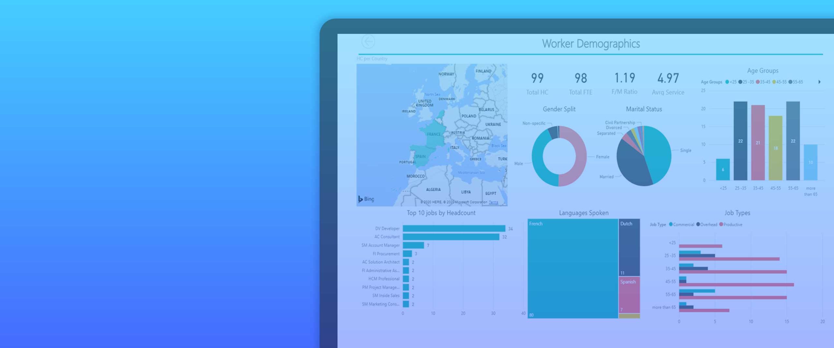Select the 55-65 legend swatch in Age Groups
The image size is (834, 348).
click(790, 82)
